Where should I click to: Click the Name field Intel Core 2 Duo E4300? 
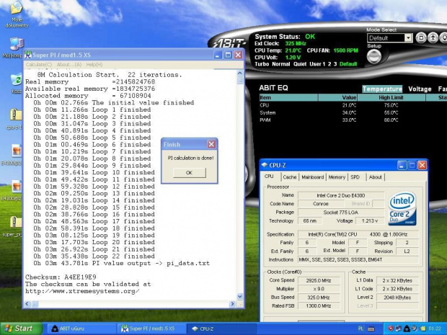tap(341, 195)
